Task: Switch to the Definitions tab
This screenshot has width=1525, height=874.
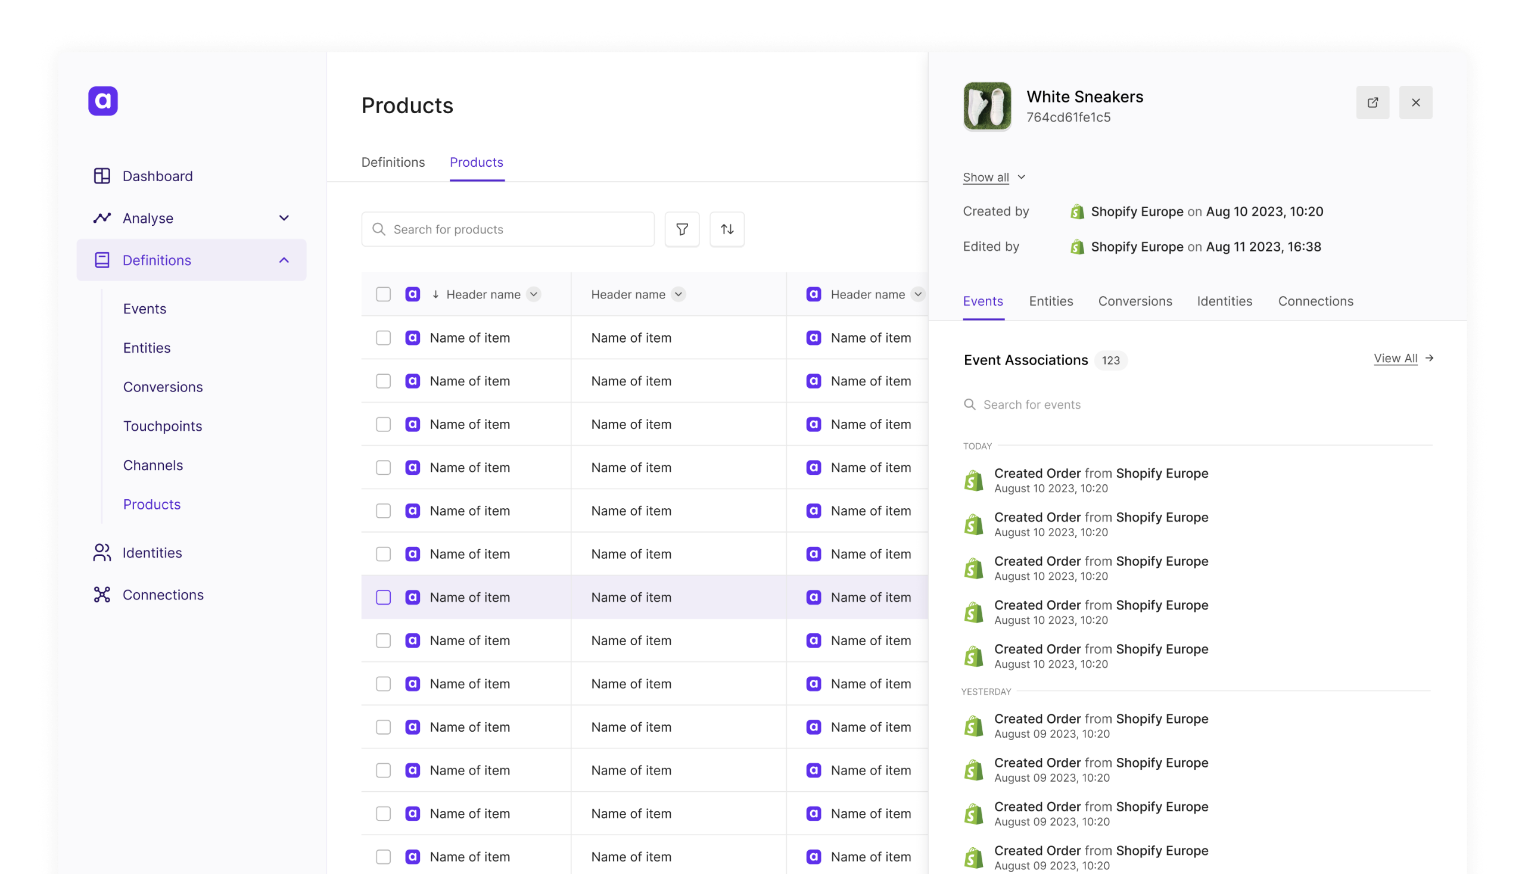Action: tap(393, 162)
